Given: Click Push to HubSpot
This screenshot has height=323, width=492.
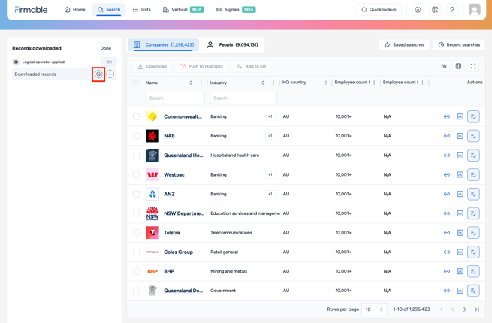Looking at the screenshot, I should pyautogui.click(x=201, y=66).
